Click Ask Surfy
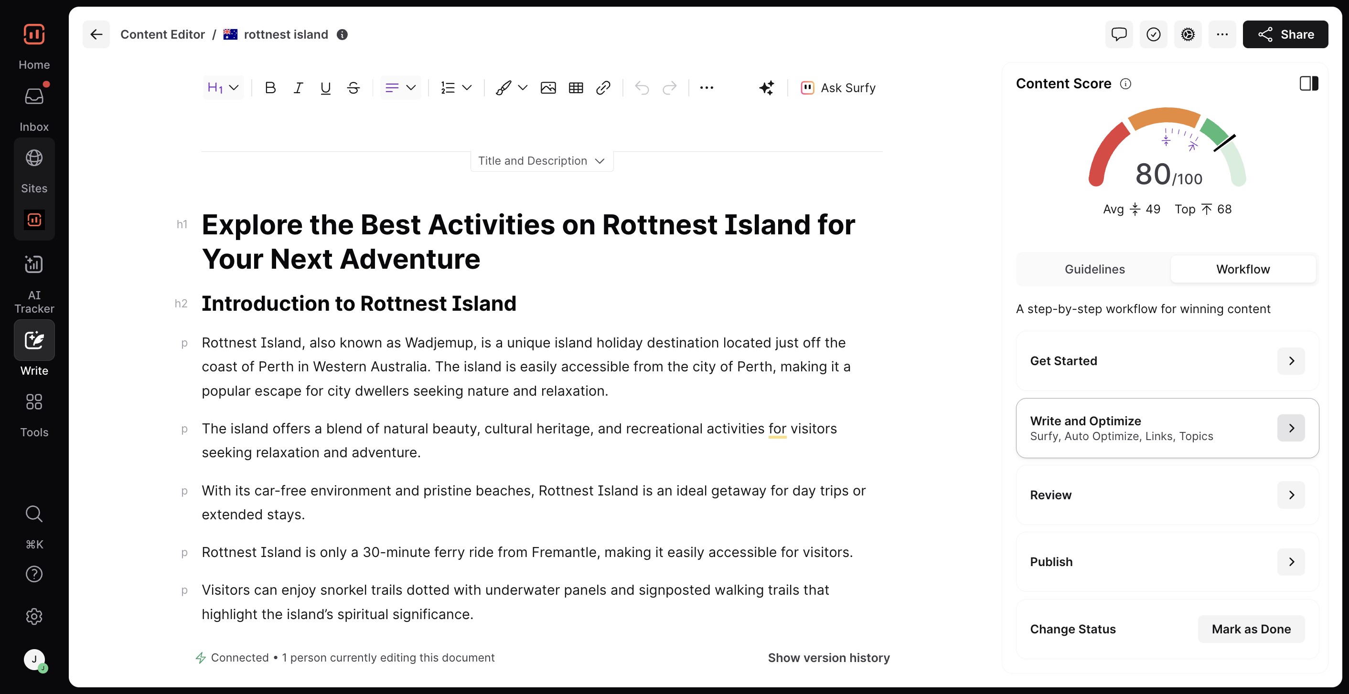This screenshot has height=694, width=1349. point(838,88)
